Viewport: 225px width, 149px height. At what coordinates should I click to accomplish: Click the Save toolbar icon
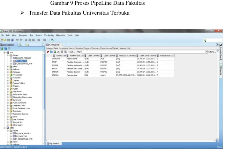click(x=9, y=40)
